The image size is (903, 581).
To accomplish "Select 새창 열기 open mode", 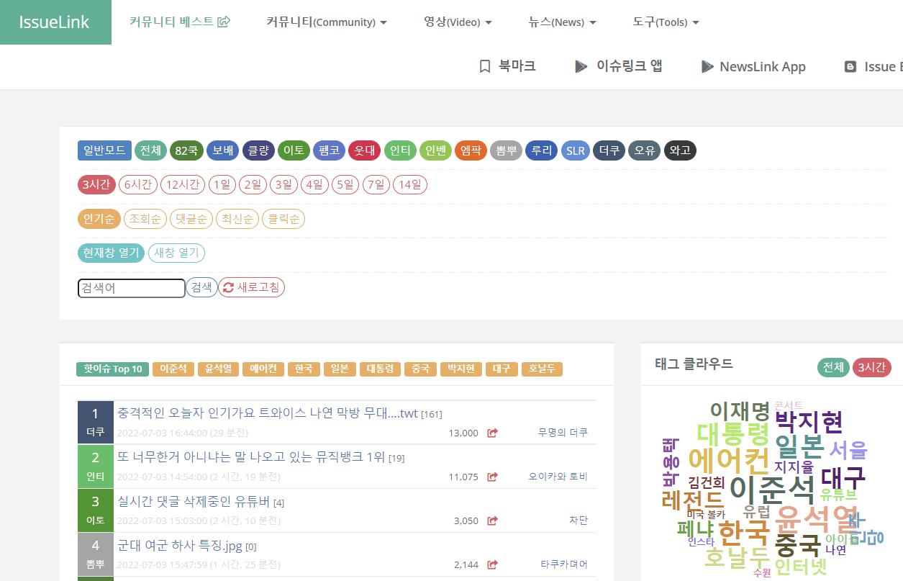I will (x=177, y=253).
